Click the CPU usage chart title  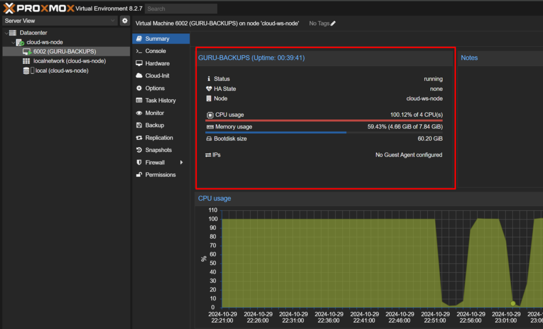pos(214,198)
